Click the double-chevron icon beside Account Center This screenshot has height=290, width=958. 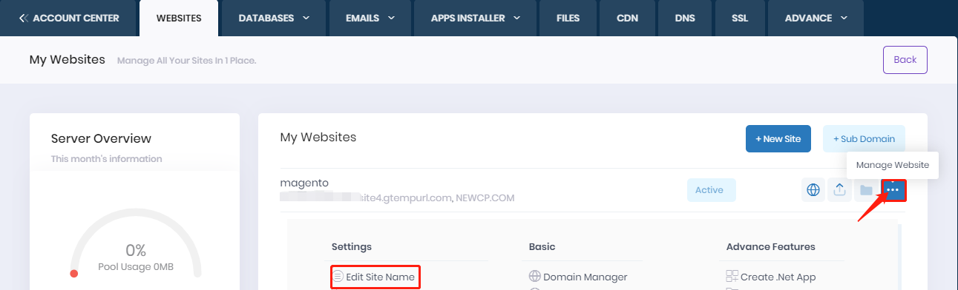[x=24, y=18]
